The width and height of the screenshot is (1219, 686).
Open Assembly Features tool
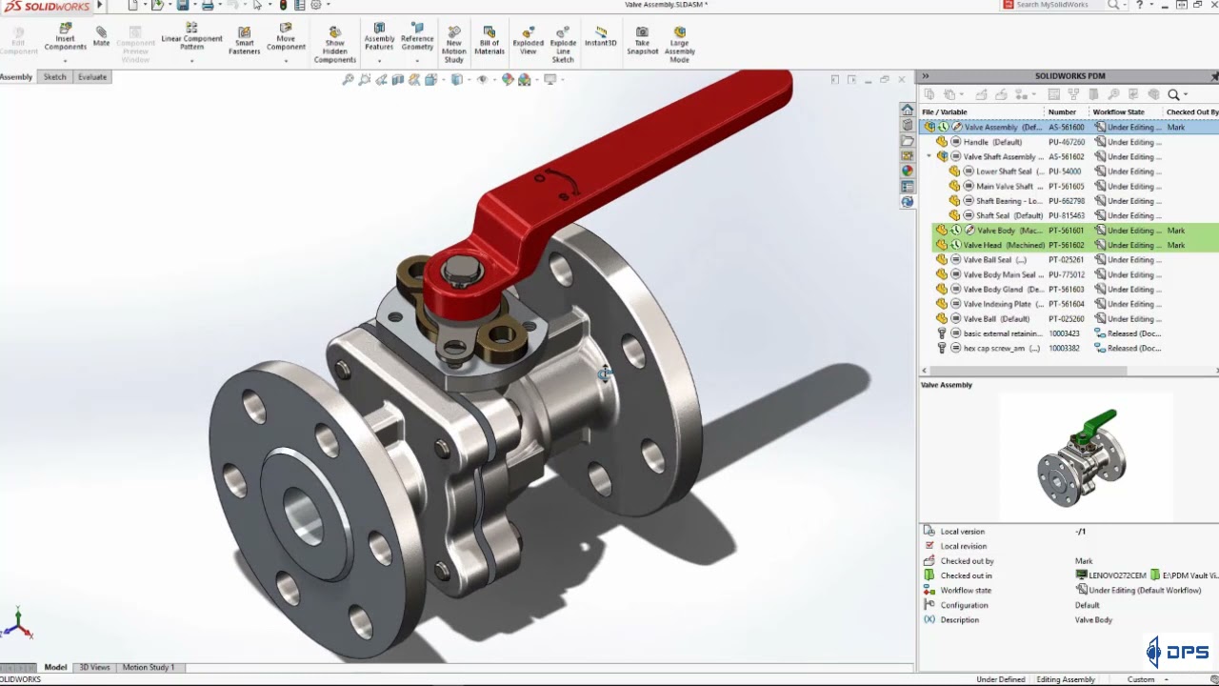coord(379,37)
